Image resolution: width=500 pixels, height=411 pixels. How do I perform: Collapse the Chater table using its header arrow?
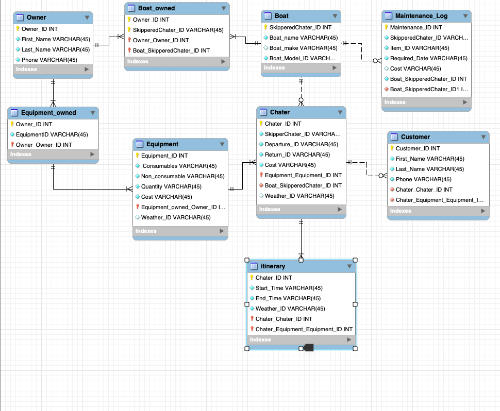(x=341, y=112)
